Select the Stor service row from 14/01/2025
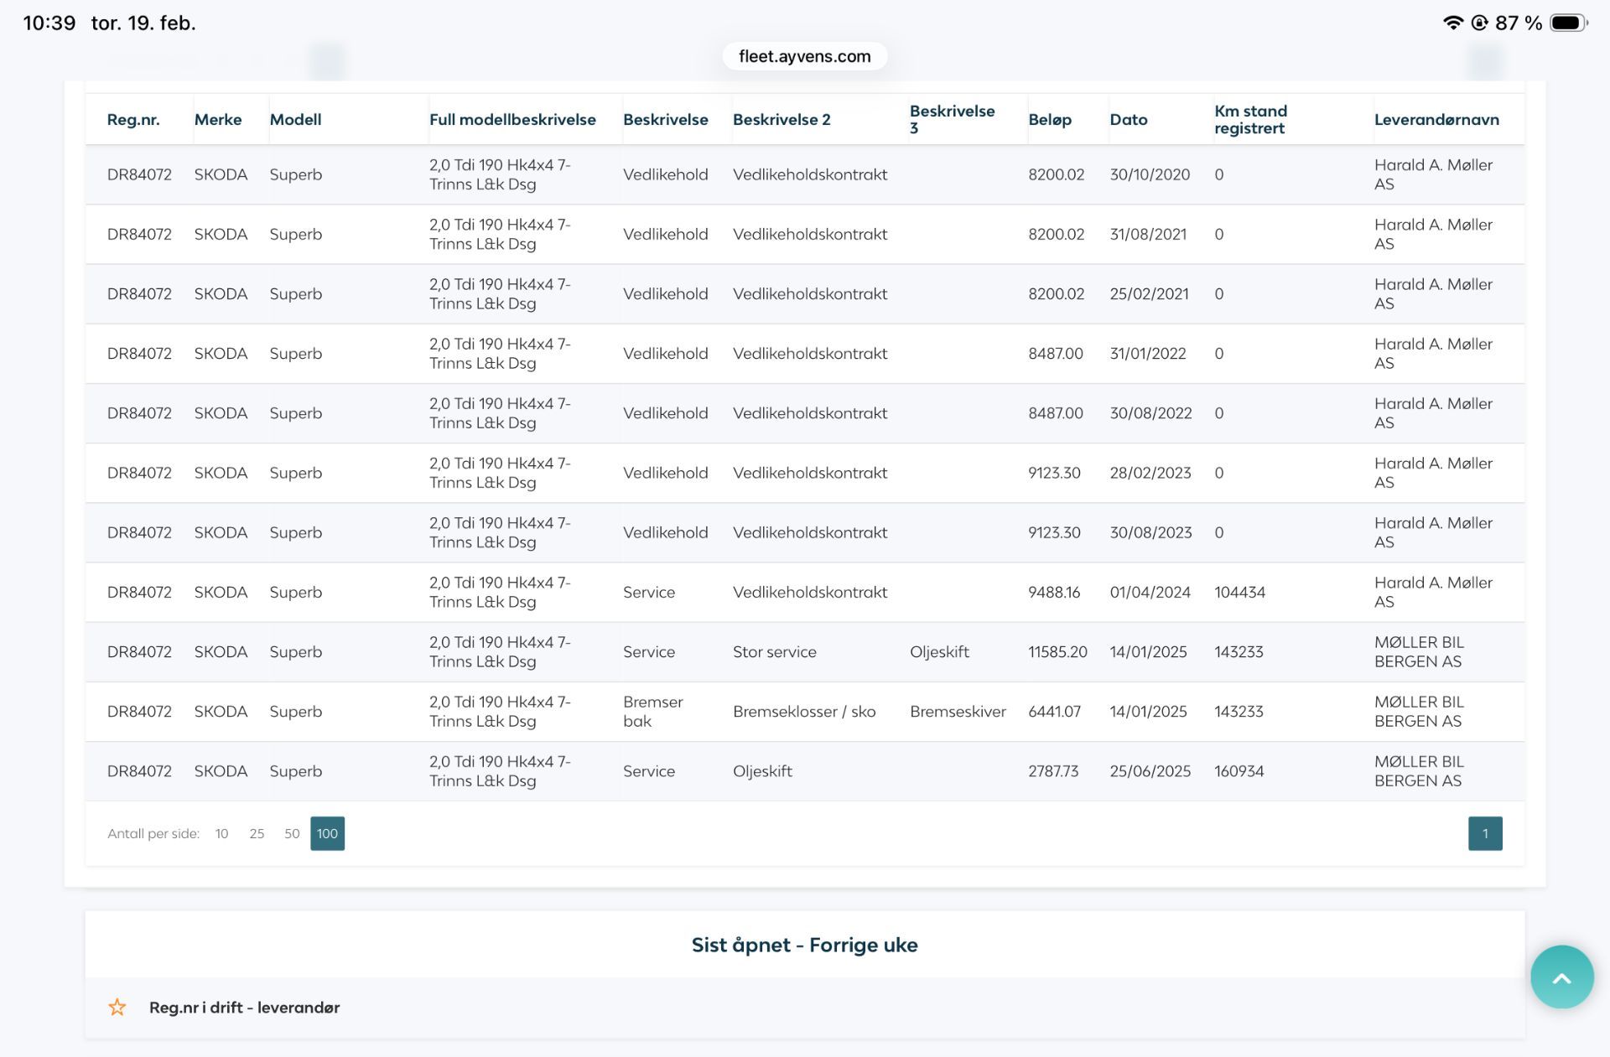This screenshot has height=1057, width=1610. (774, 651)
